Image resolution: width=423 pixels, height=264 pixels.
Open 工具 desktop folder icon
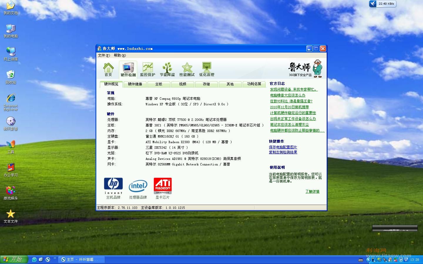[11, 147]
